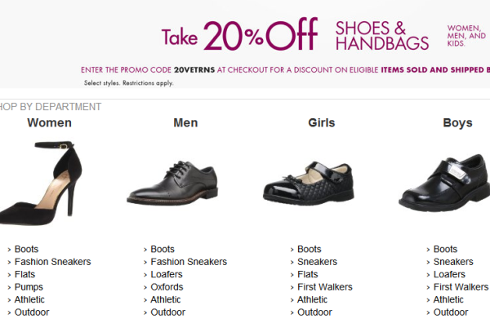Open Oxfords under Men

pyautogui.click(x=167, y=287)
